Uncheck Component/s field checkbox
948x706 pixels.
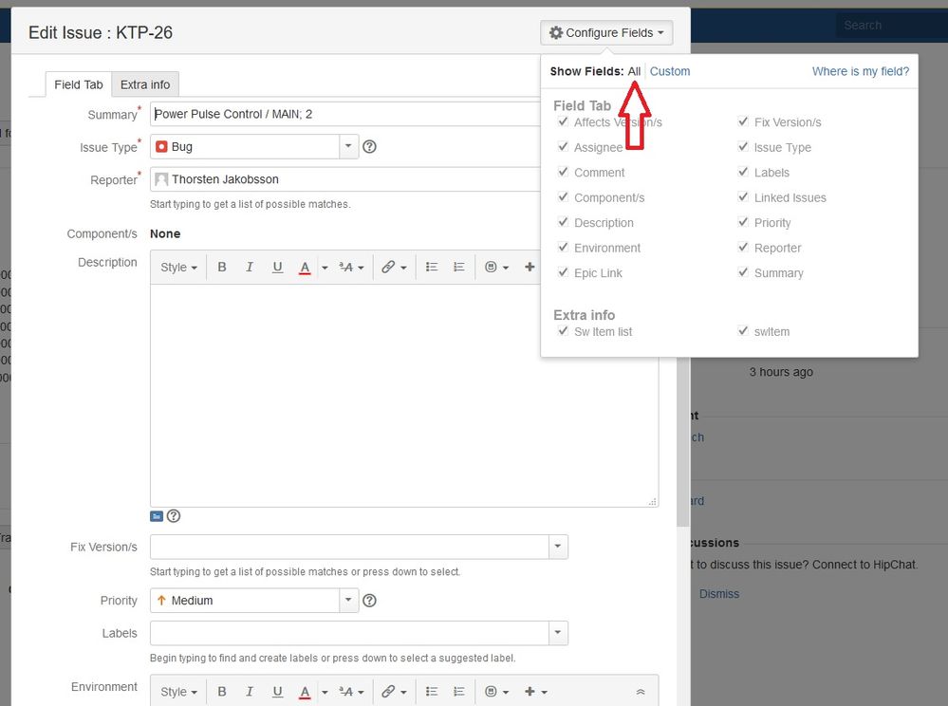[x=563, y=197]
